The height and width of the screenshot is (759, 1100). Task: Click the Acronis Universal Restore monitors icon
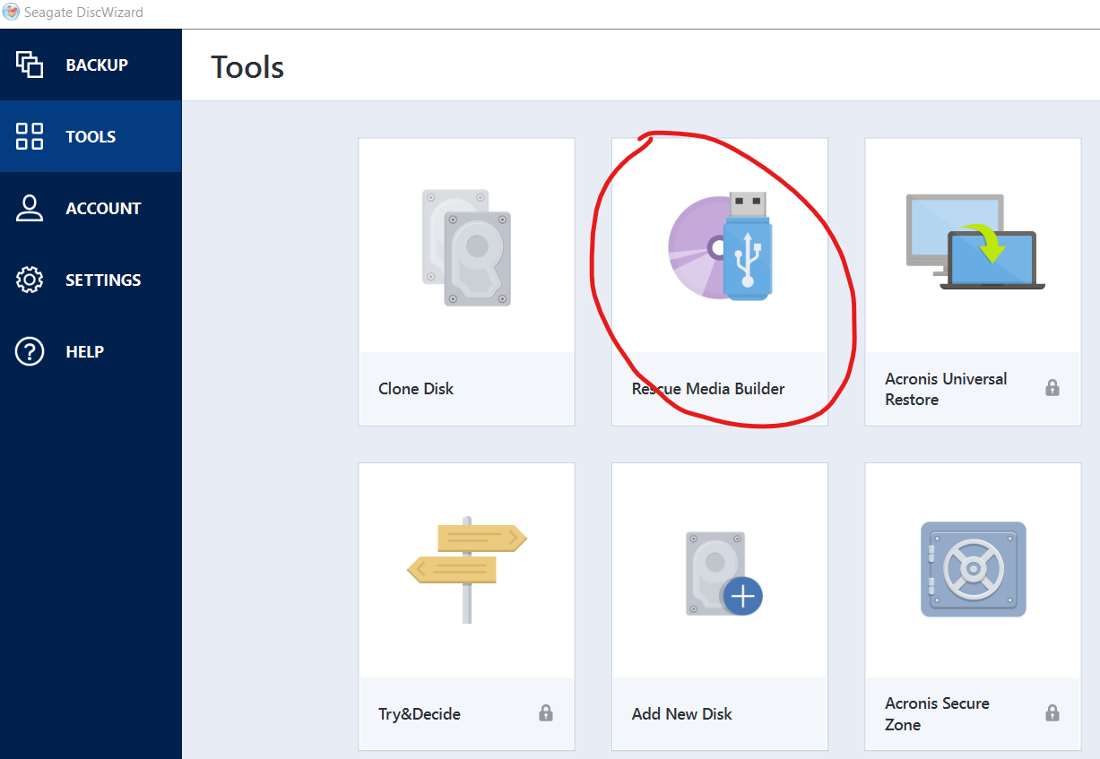coord(975,242)
